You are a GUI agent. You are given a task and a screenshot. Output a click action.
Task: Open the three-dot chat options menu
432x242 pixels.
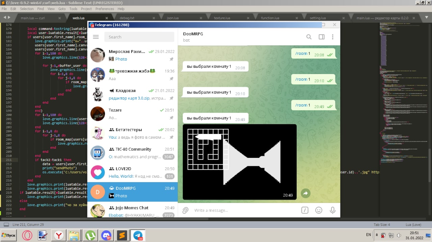click(x=332, y=37)
